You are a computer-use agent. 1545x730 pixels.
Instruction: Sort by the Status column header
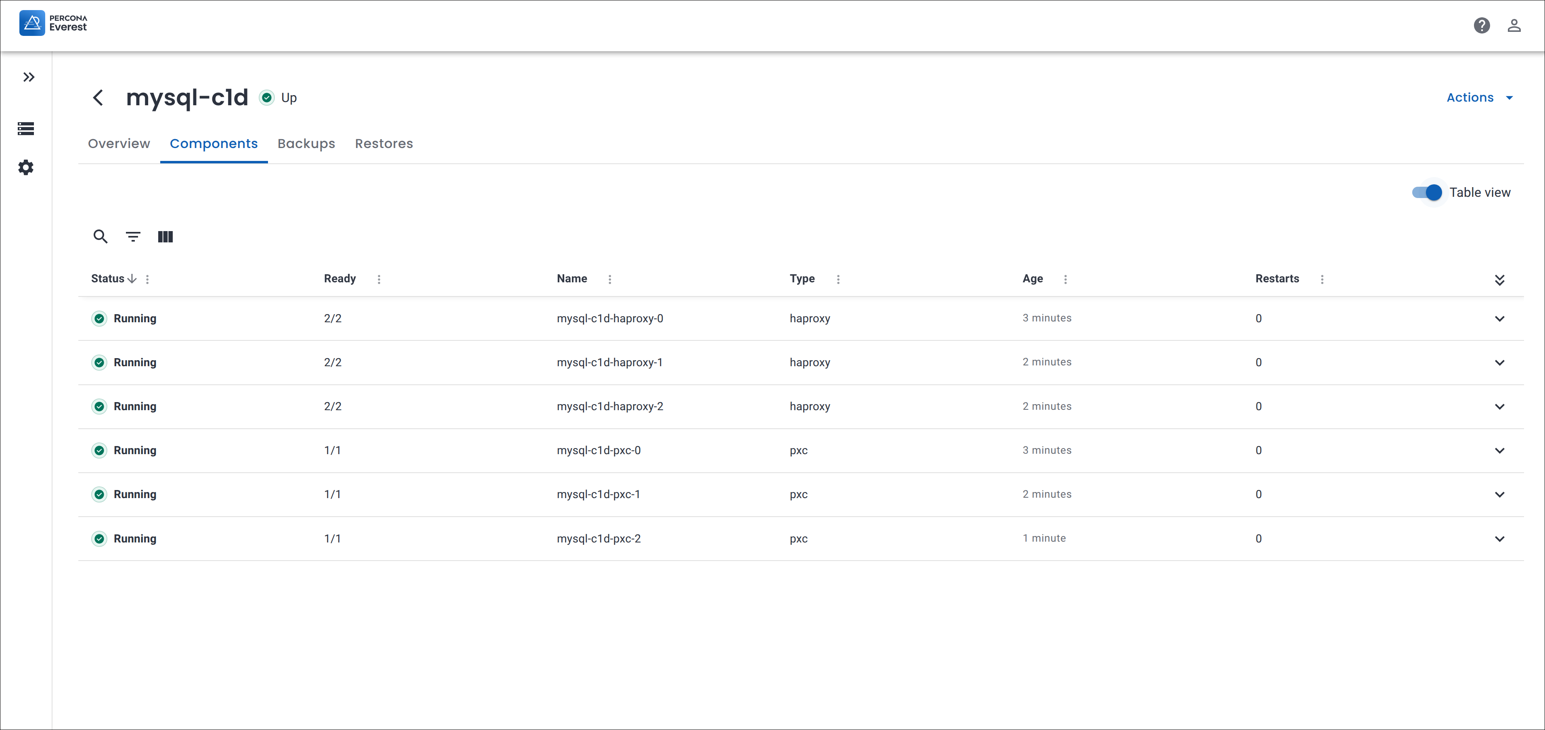coord(108,278)
